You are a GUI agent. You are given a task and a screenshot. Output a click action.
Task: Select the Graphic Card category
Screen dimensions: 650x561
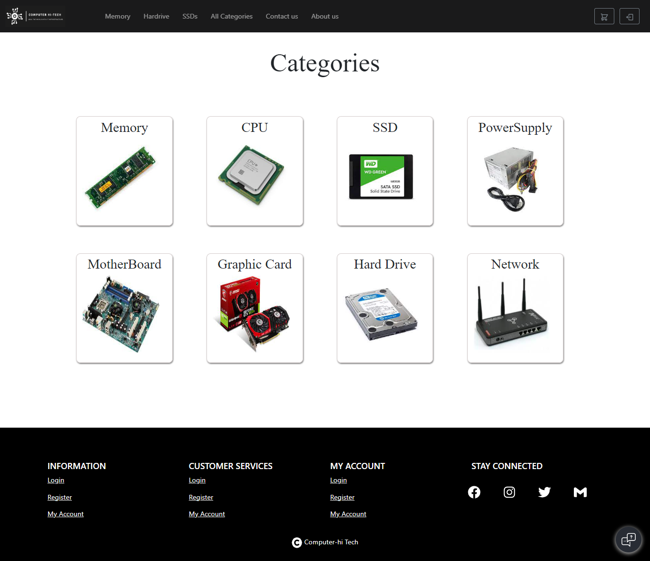click(255, 308)
